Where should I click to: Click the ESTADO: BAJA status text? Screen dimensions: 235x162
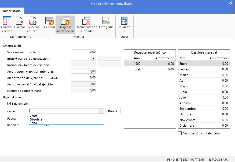(x=218, y=160)
